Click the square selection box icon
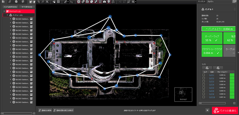The height and width of the screenshot is (115, 239). (58, 2)
